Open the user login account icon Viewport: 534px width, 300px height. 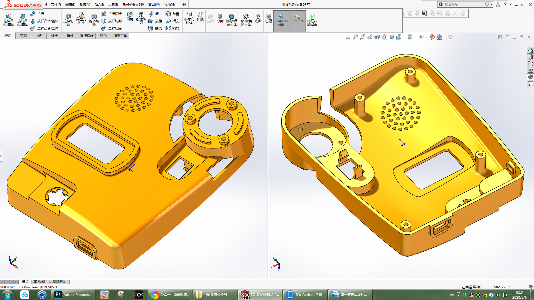coord(498,4)
